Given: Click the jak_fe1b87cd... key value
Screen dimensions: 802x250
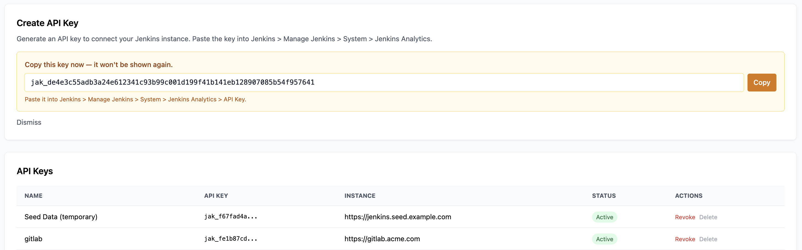Looking at the screenshot, I should click(231, 238).
